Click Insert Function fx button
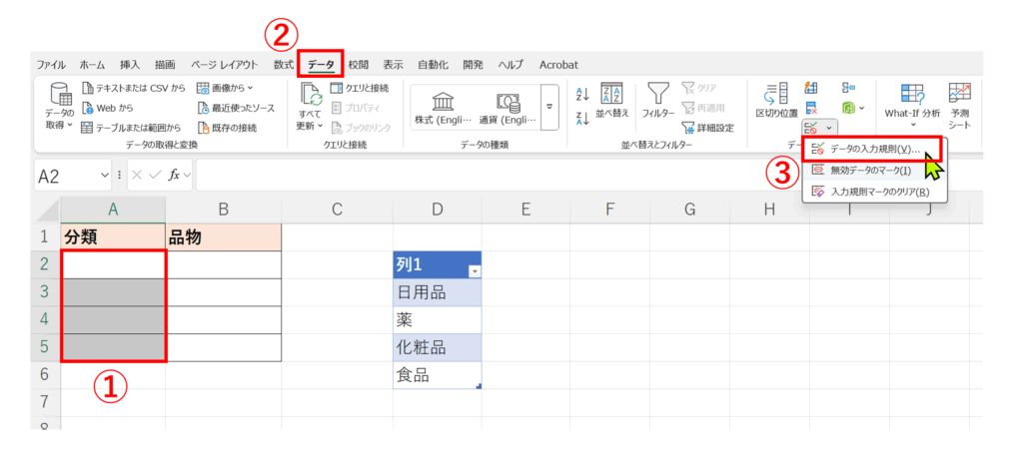 coord(174,175)
